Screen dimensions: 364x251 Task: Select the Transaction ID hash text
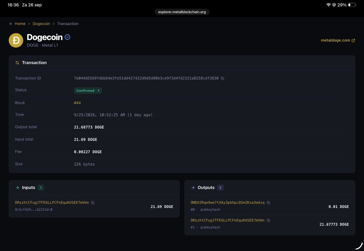coord(146,78)
